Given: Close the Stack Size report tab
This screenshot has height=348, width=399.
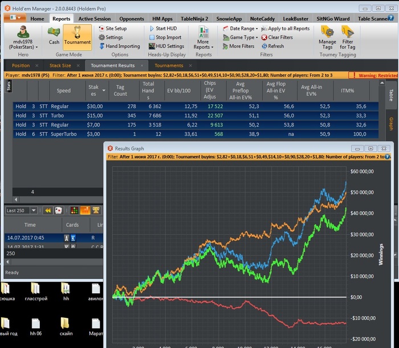Looking at the screenshot, I should pyautogui.click(x=78, y=66).
